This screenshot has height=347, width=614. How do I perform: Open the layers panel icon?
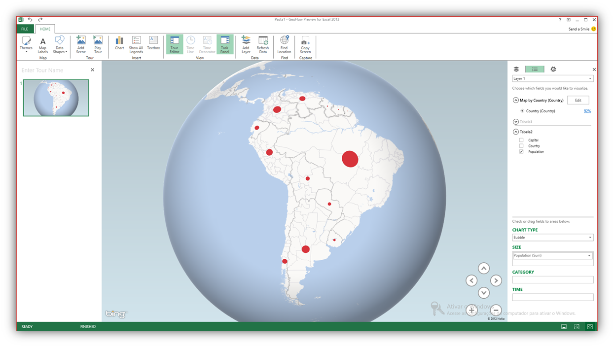coord(517,69)
